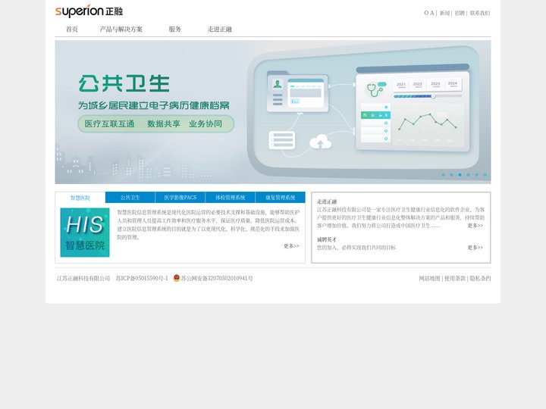Switch to the 体检管理系统 tab
The image size is (546, 409).
[231, 198]
